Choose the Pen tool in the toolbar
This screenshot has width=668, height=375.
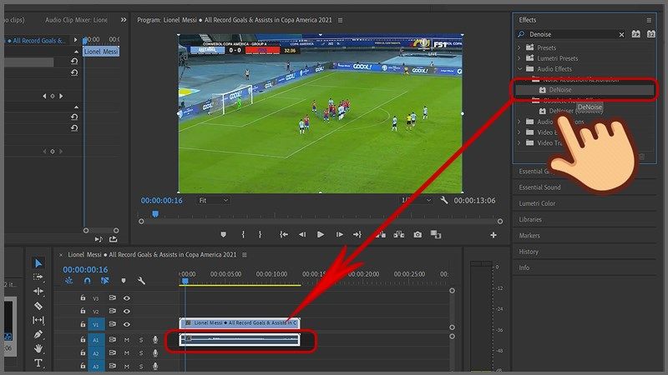(x=38, y=334)
